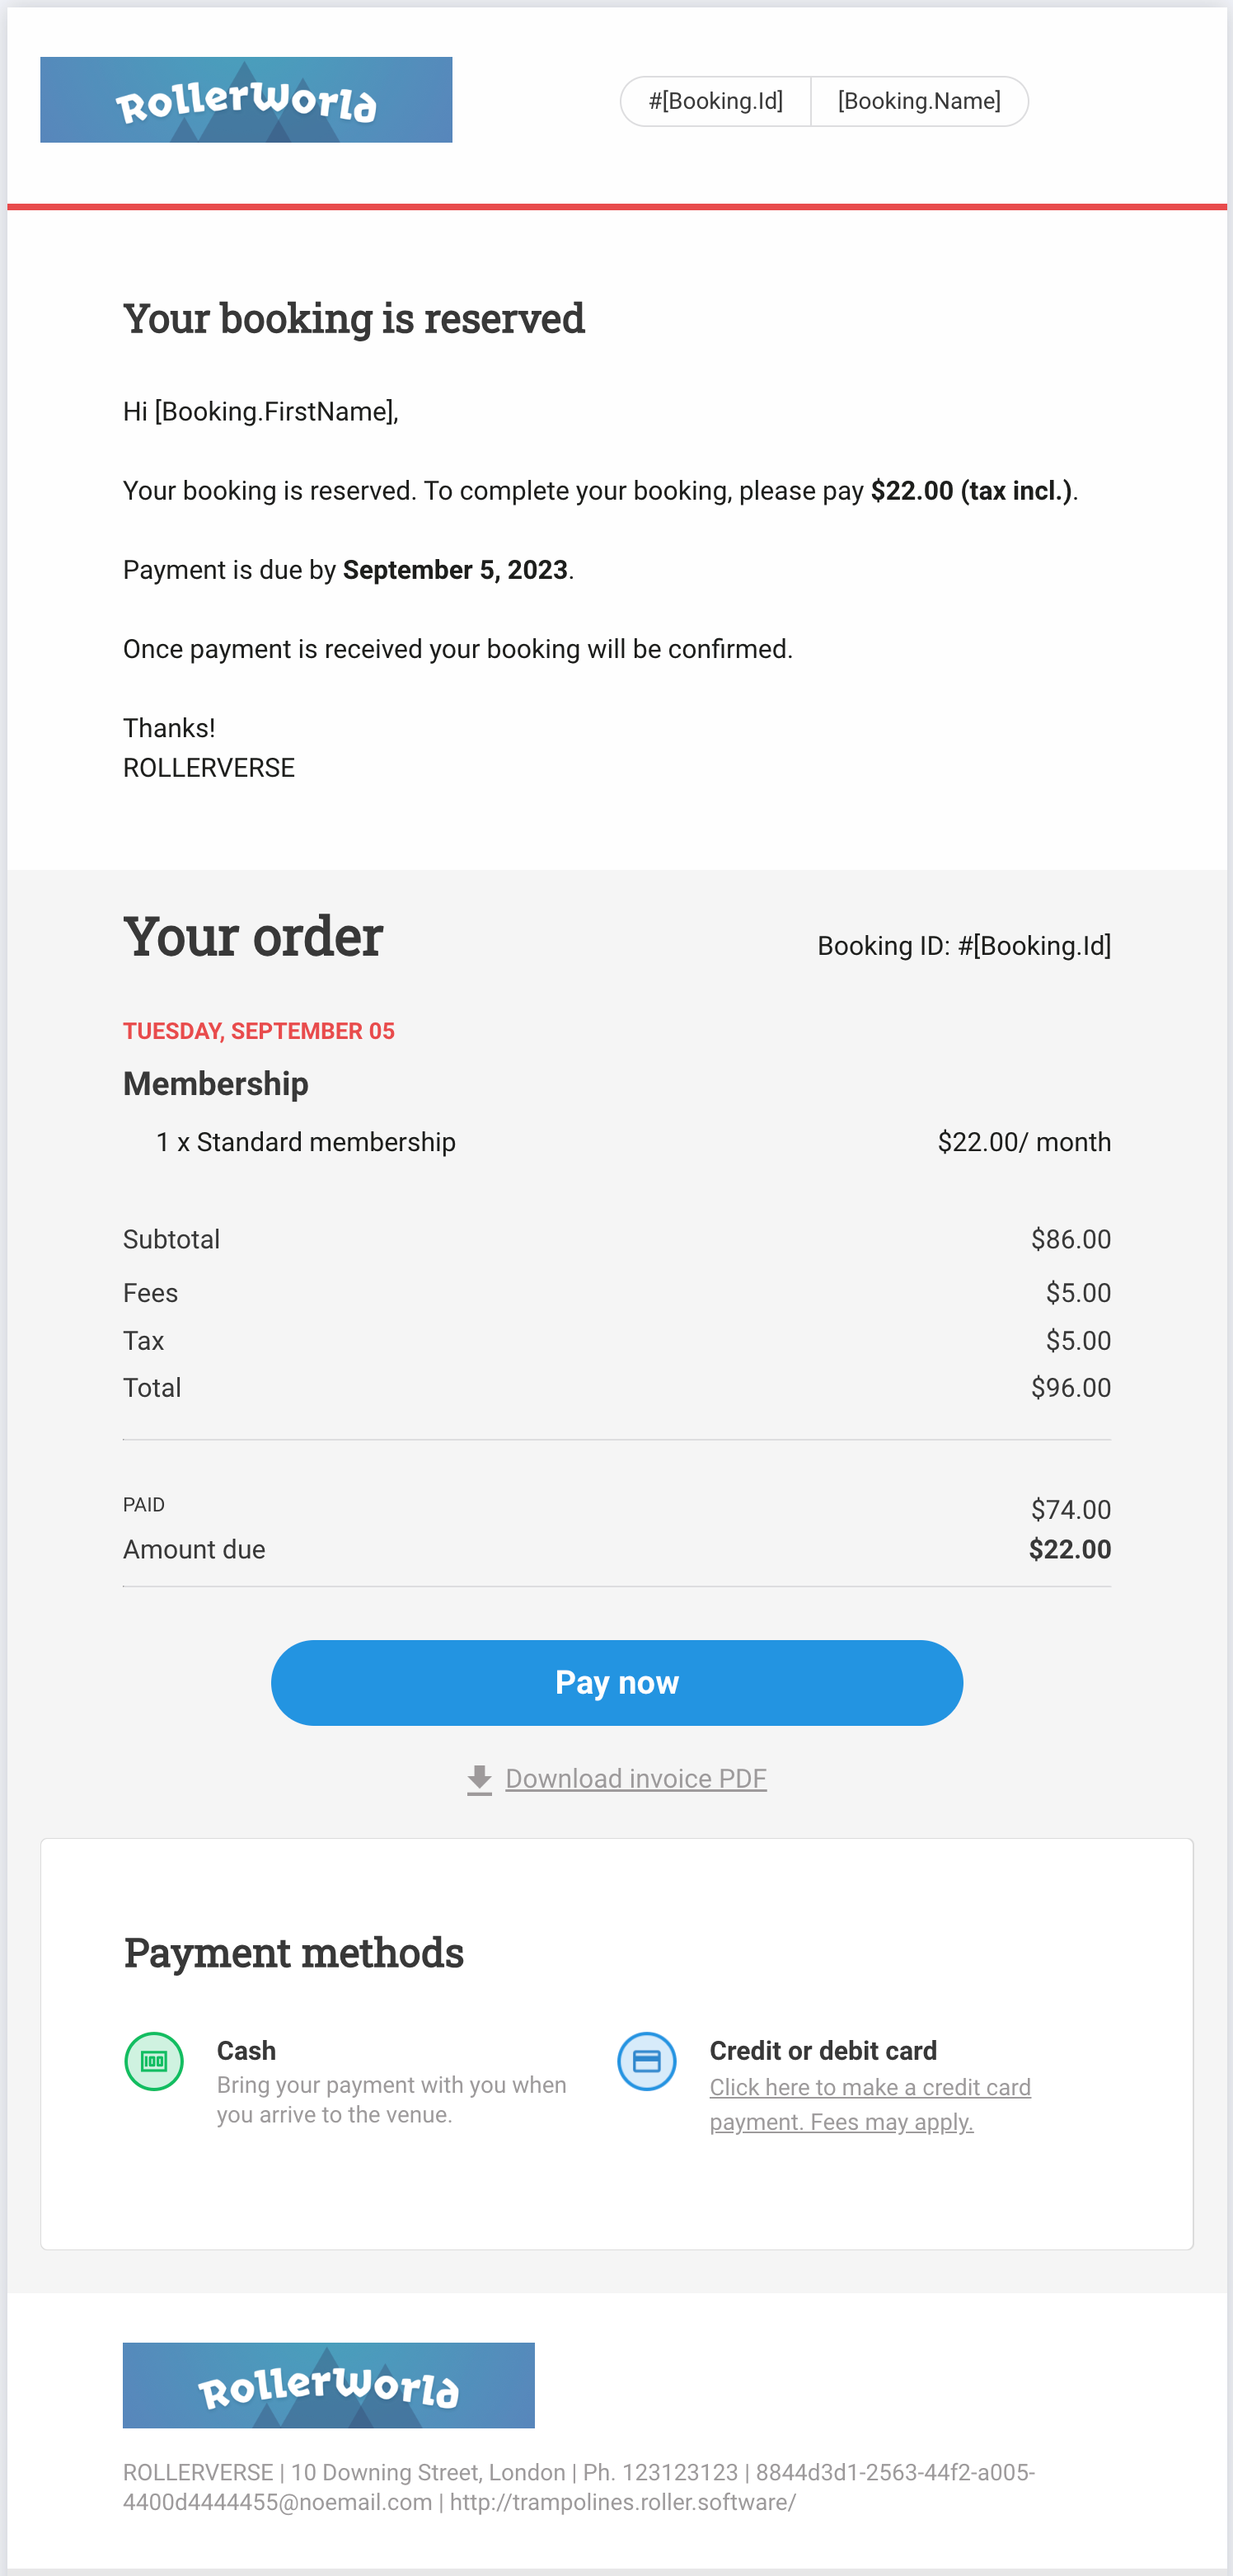Click the RollerWorld logo in the footer

pyautogui.click(x=328, y=2385)
